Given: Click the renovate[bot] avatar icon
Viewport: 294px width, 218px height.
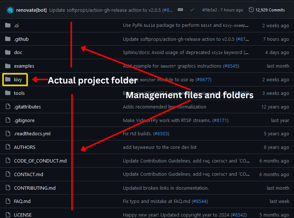Looking at the screenshot, I should [10, 10].
